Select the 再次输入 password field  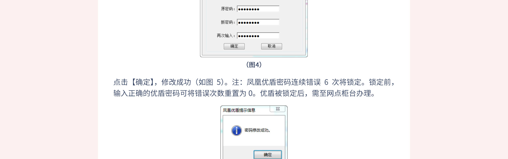point(258,36)
